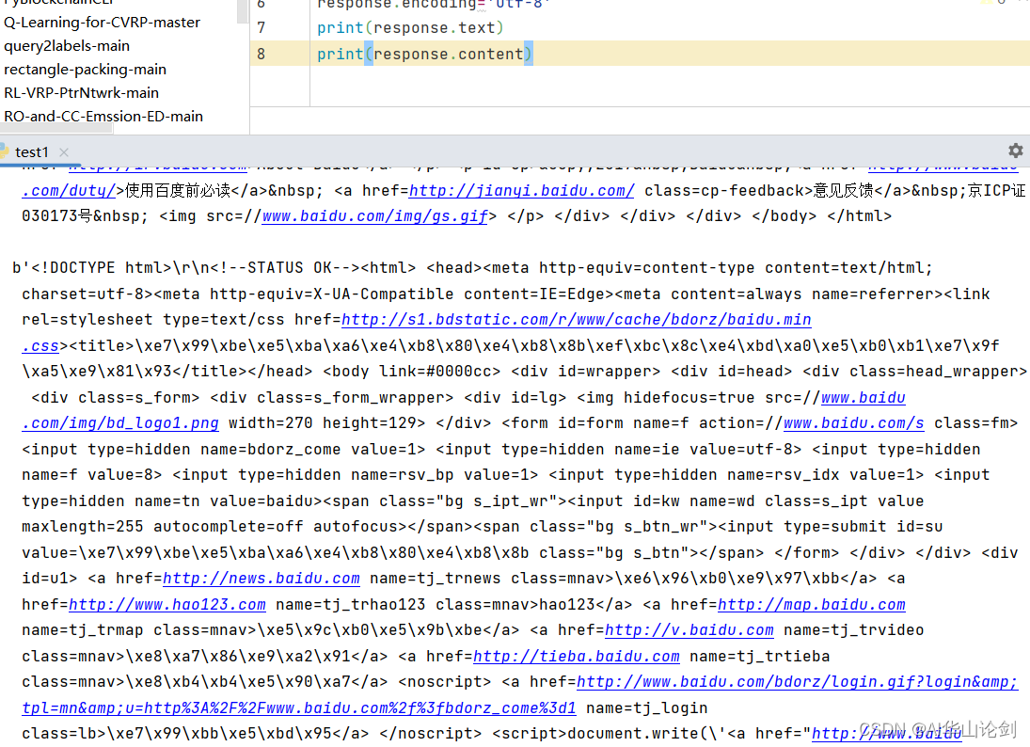
Task: Place cursor on print(response.content) line
Action: coord(424,54)
